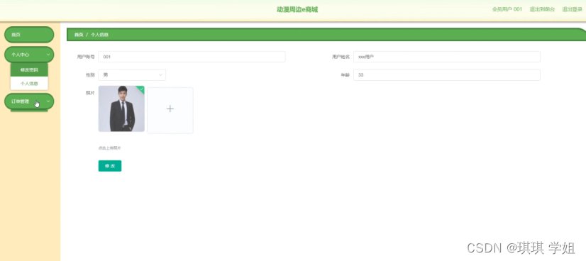Click the 用户姓名 input field
The image size is (586, 261).
click(x=447, y=57)
